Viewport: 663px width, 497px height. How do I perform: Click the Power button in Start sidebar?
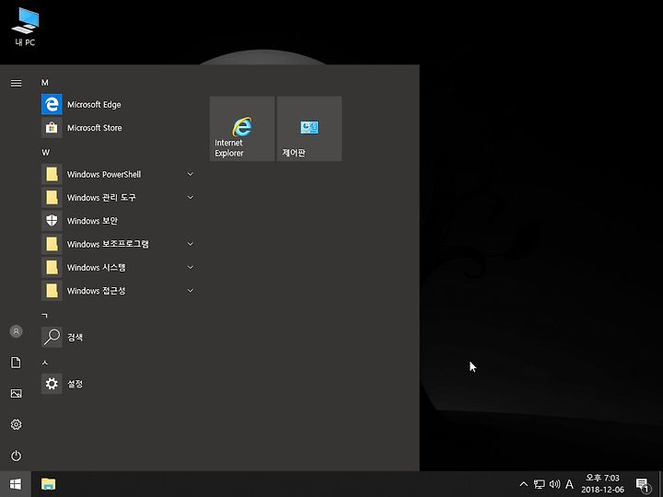[16, 456]
